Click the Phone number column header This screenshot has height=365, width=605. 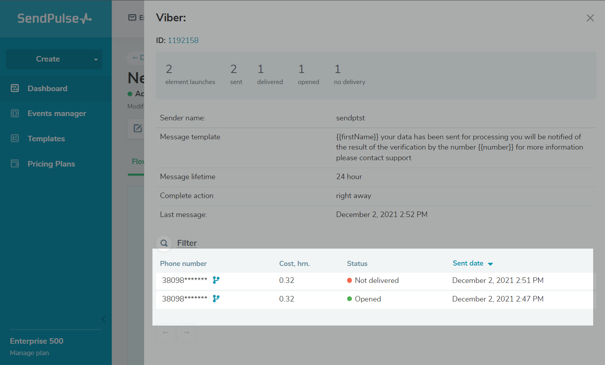(x=183, y=264)
